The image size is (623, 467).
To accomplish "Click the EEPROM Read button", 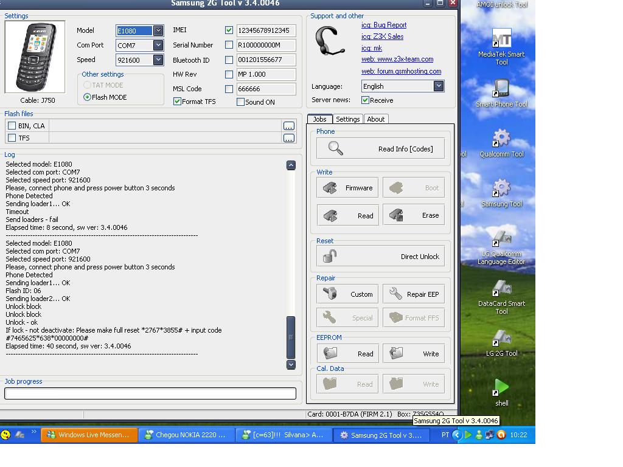I will (347, 353).
